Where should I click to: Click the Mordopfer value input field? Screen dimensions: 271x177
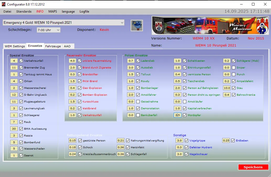(x=177, y=115)
